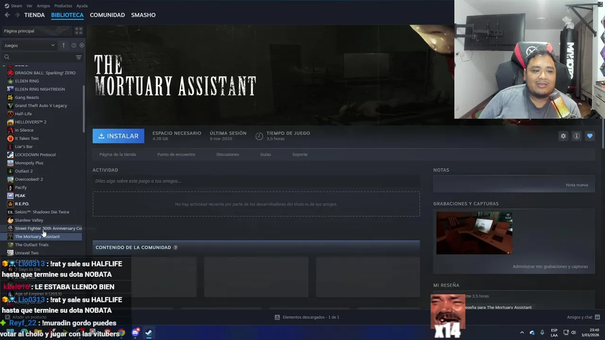Image resolution: width=605 pixels, height=340 pixels.
Task: Open the BIBLIOTECA tab
Action: pyautogui.click(x=67, y=15)
